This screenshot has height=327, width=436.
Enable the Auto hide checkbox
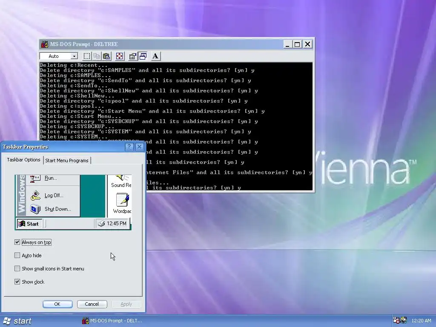[x=17, y=255]
